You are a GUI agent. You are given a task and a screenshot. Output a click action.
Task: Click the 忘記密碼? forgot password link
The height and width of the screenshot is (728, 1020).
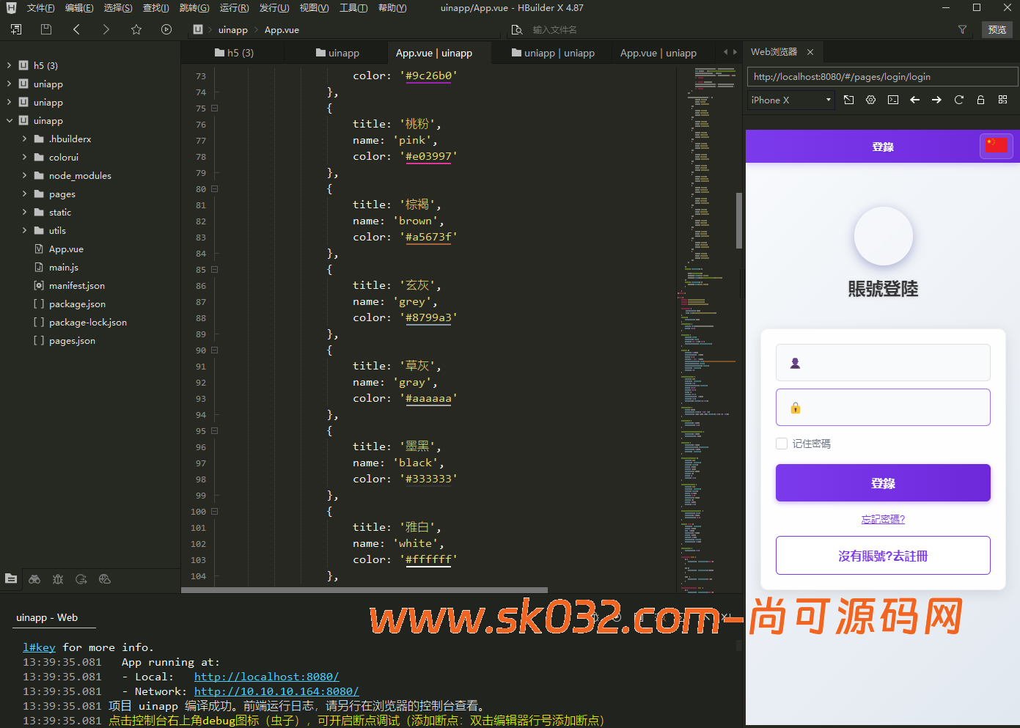(883, 519)
